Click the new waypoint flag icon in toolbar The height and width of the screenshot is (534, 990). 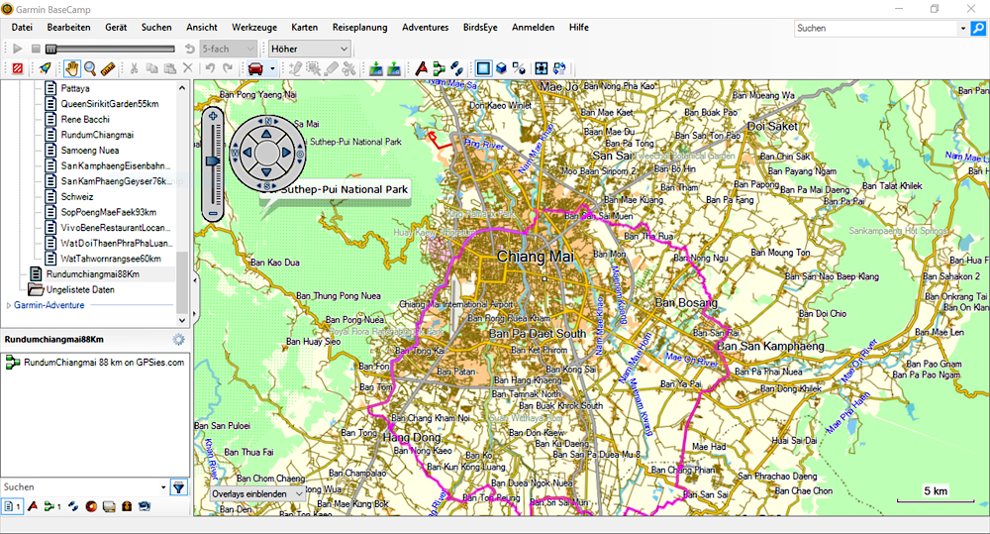pos(422,68)
